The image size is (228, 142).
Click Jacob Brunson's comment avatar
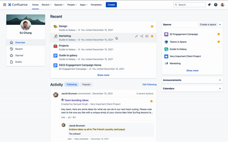(63, 125)
